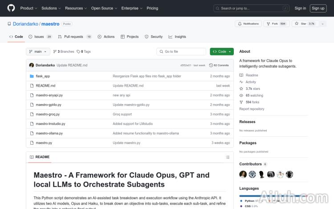Open the maestro-gpt4o.py file
This screenshot has height=209, width=334.
49,104
